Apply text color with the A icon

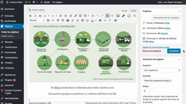tap(92, 21)
